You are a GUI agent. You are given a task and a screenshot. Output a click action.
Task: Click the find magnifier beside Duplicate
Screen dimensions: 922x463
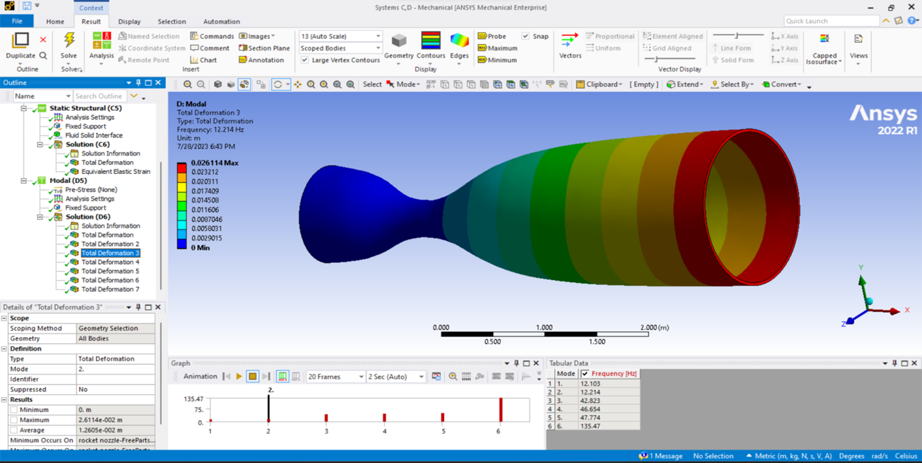point(43,55)
